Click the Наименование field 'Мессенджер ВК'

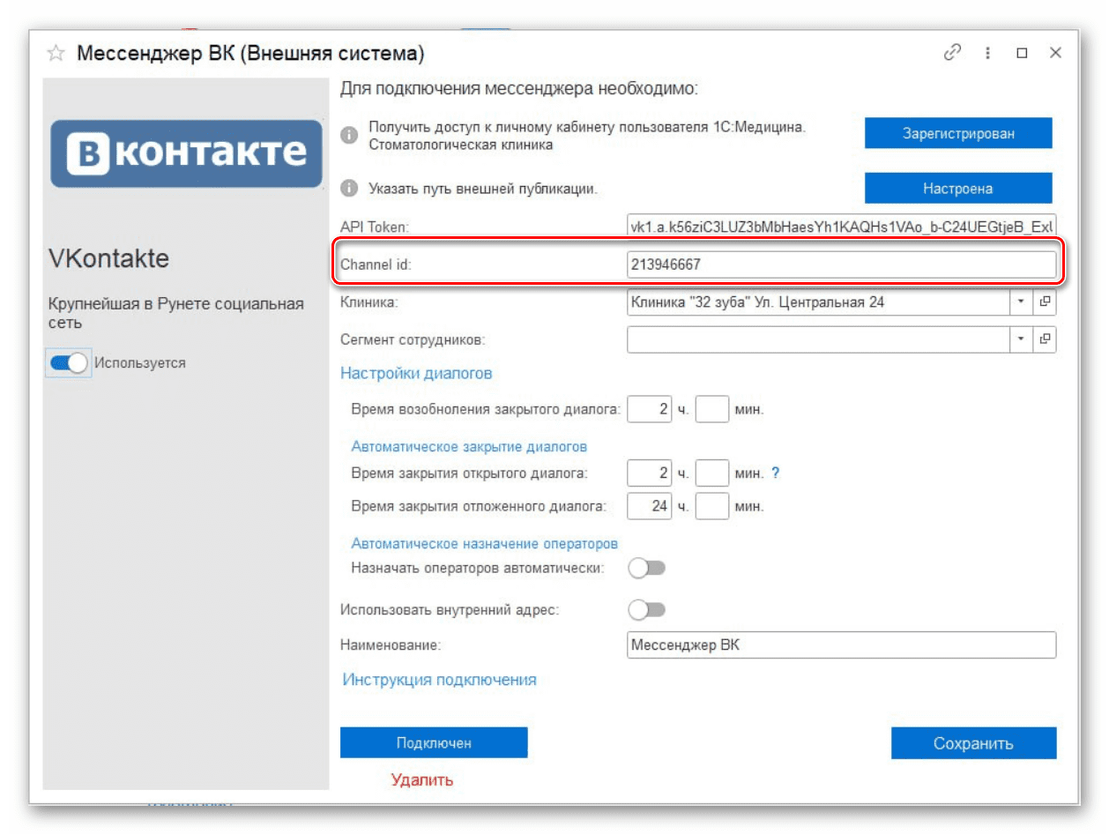[x=841, y=644]
